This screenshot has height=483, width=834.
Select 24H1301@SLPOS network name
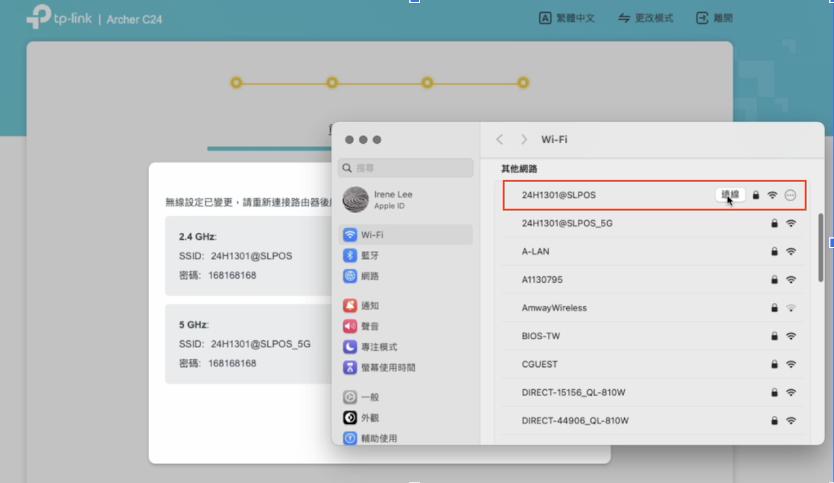(559, 195)
